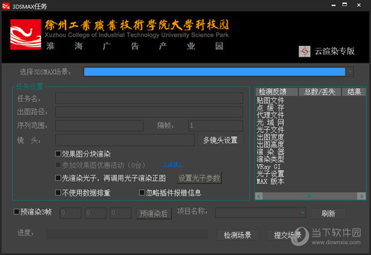
Task: Click the 刷新 button
Action: pyautogui.click(x=329, y=214)
